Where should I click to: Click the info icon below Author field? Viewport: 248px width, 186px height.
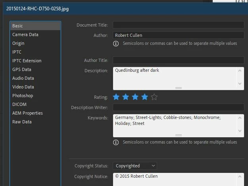[x=116, y=44]
